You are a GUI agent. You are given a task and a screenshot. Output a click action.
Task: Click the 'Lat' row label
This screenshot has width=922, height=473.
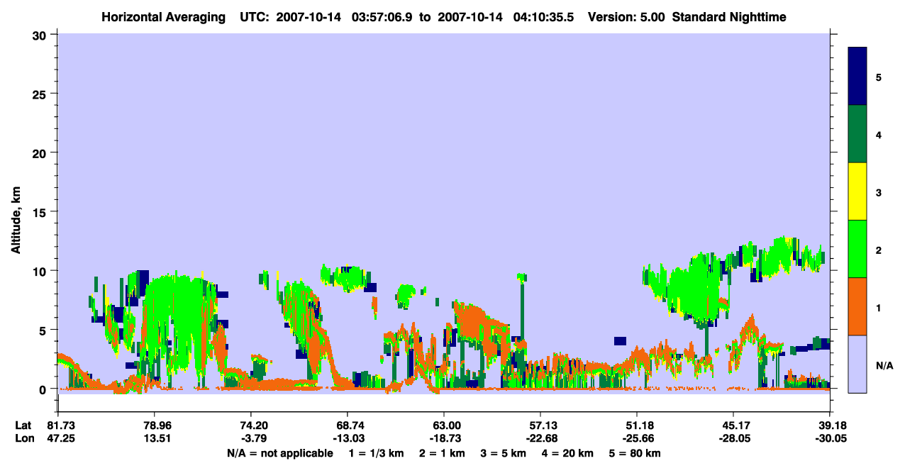click(x=23, y=425)
